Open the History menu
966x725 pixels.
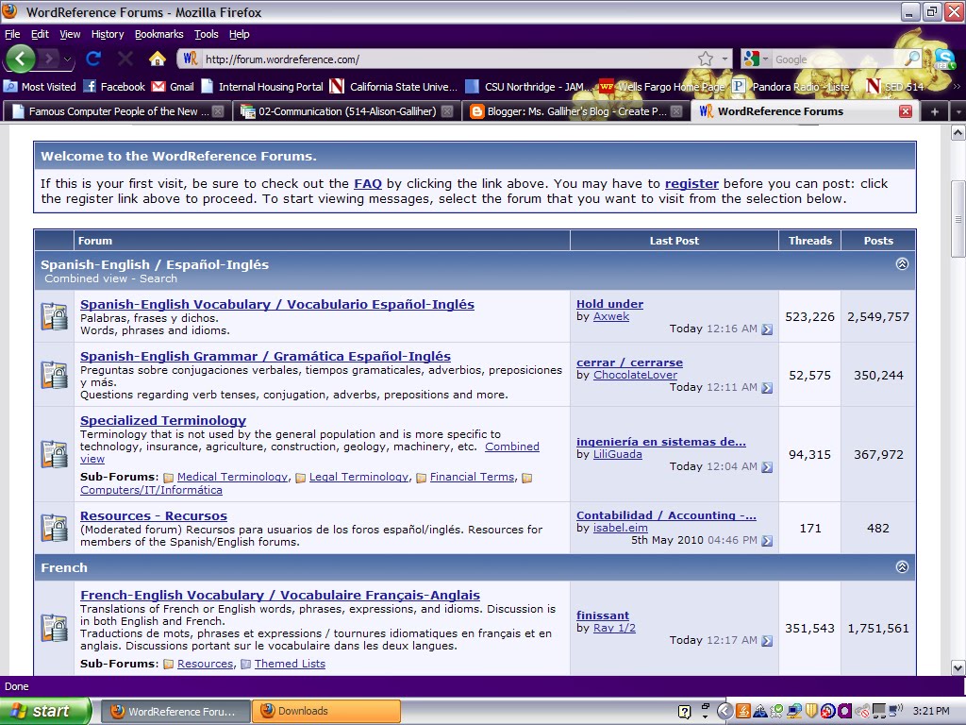pyautogui.click(x=108, y=34)
